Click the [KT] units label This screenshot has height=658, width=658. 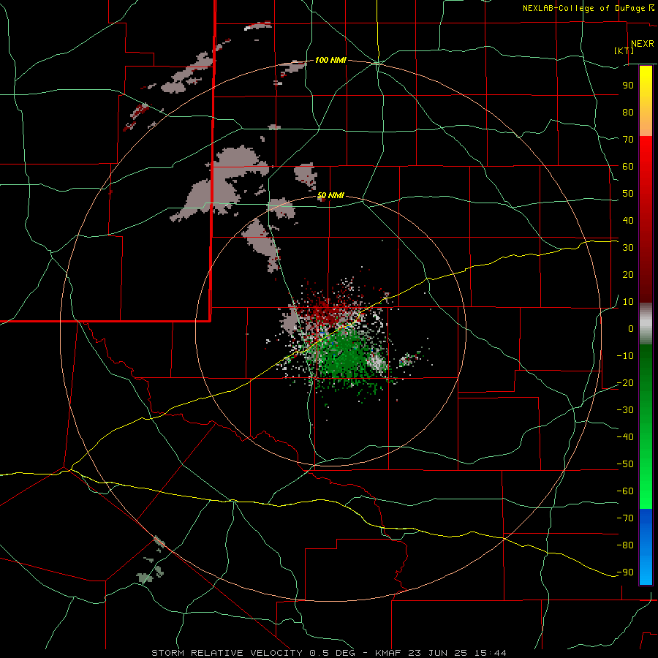[624, 50]
